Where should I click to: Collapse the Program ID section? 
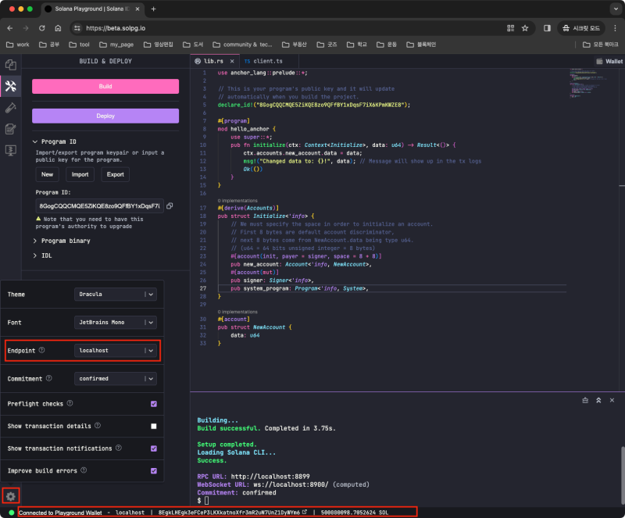55,141
